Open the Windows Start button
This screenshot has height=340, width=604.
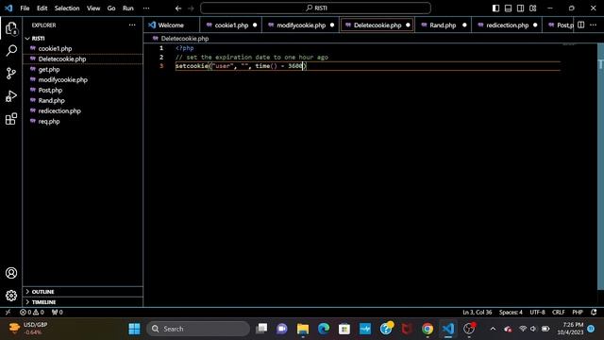(x=134, y=329)
